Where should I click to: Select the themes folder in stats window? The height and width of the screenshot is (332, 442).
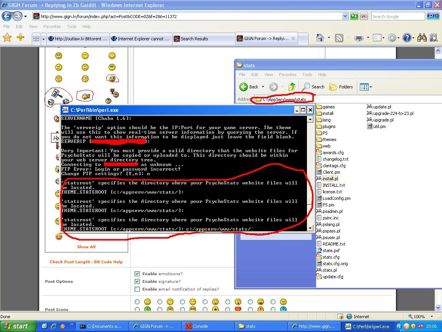327,139
